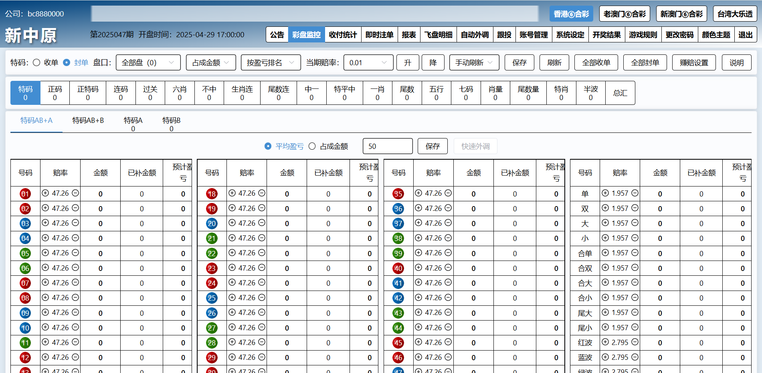
Task: Switch to the 特码AB+B tab
Action: (88, 120)
